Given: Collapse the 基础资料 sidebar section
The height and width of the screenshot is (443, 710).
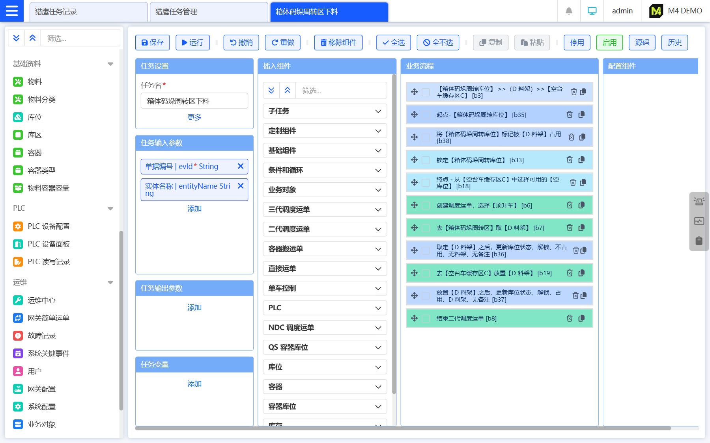Looking at the screenshot, I should [110, 64].
